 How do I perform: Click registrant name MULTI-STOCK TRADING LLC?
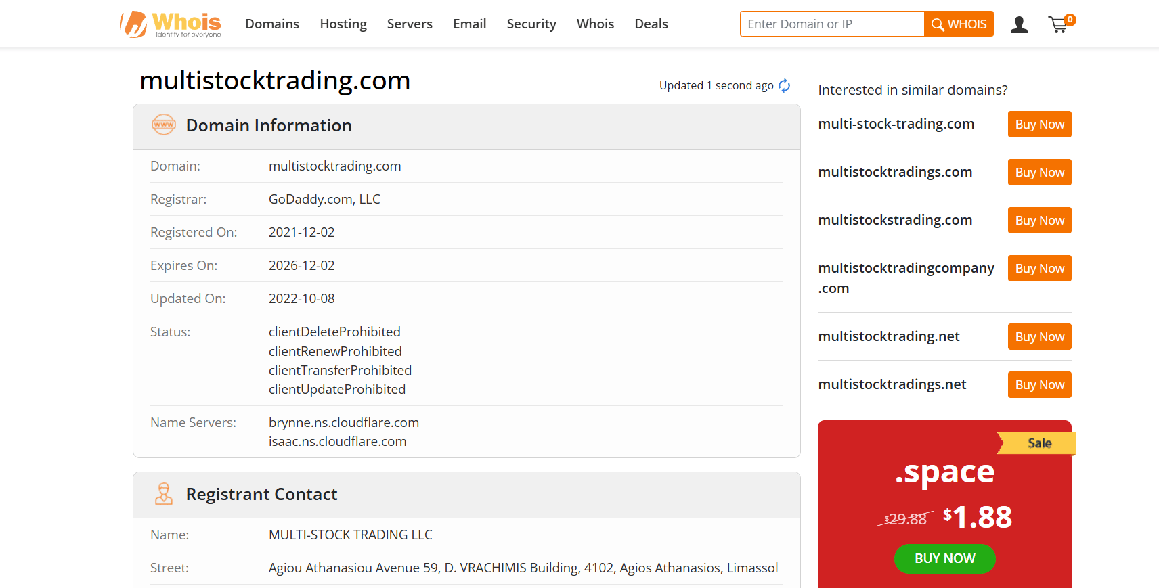coord(350,535)
